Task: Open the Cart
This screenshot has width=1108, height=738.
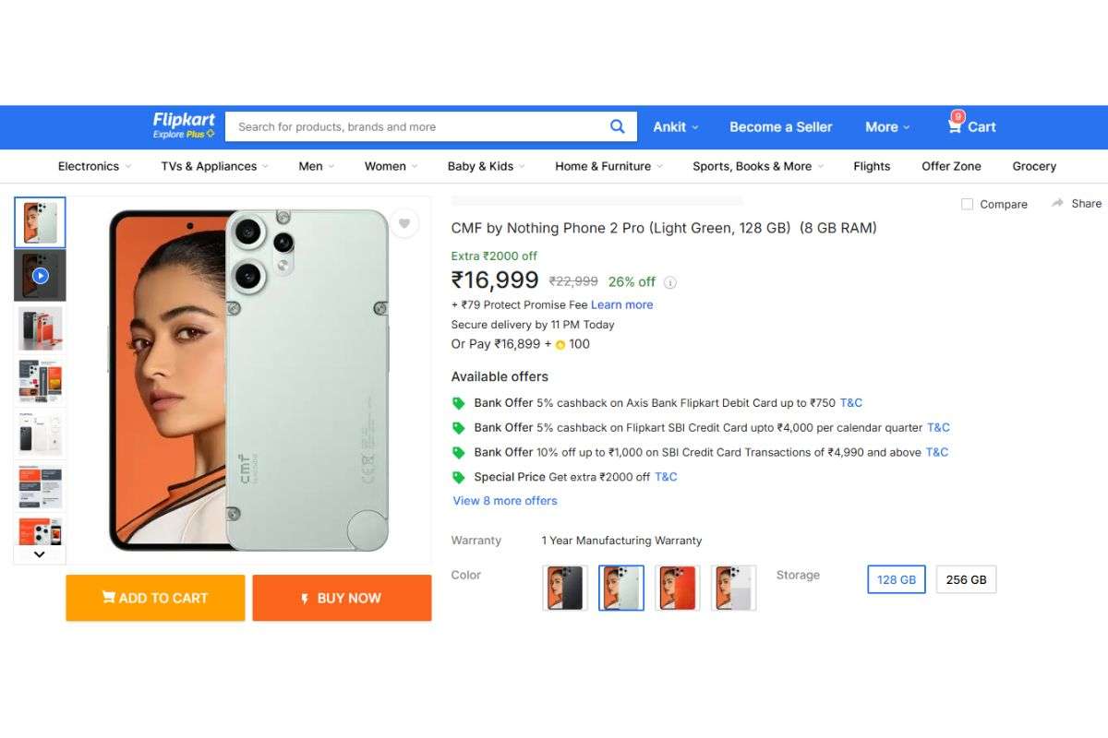Action: coord(970,126)
